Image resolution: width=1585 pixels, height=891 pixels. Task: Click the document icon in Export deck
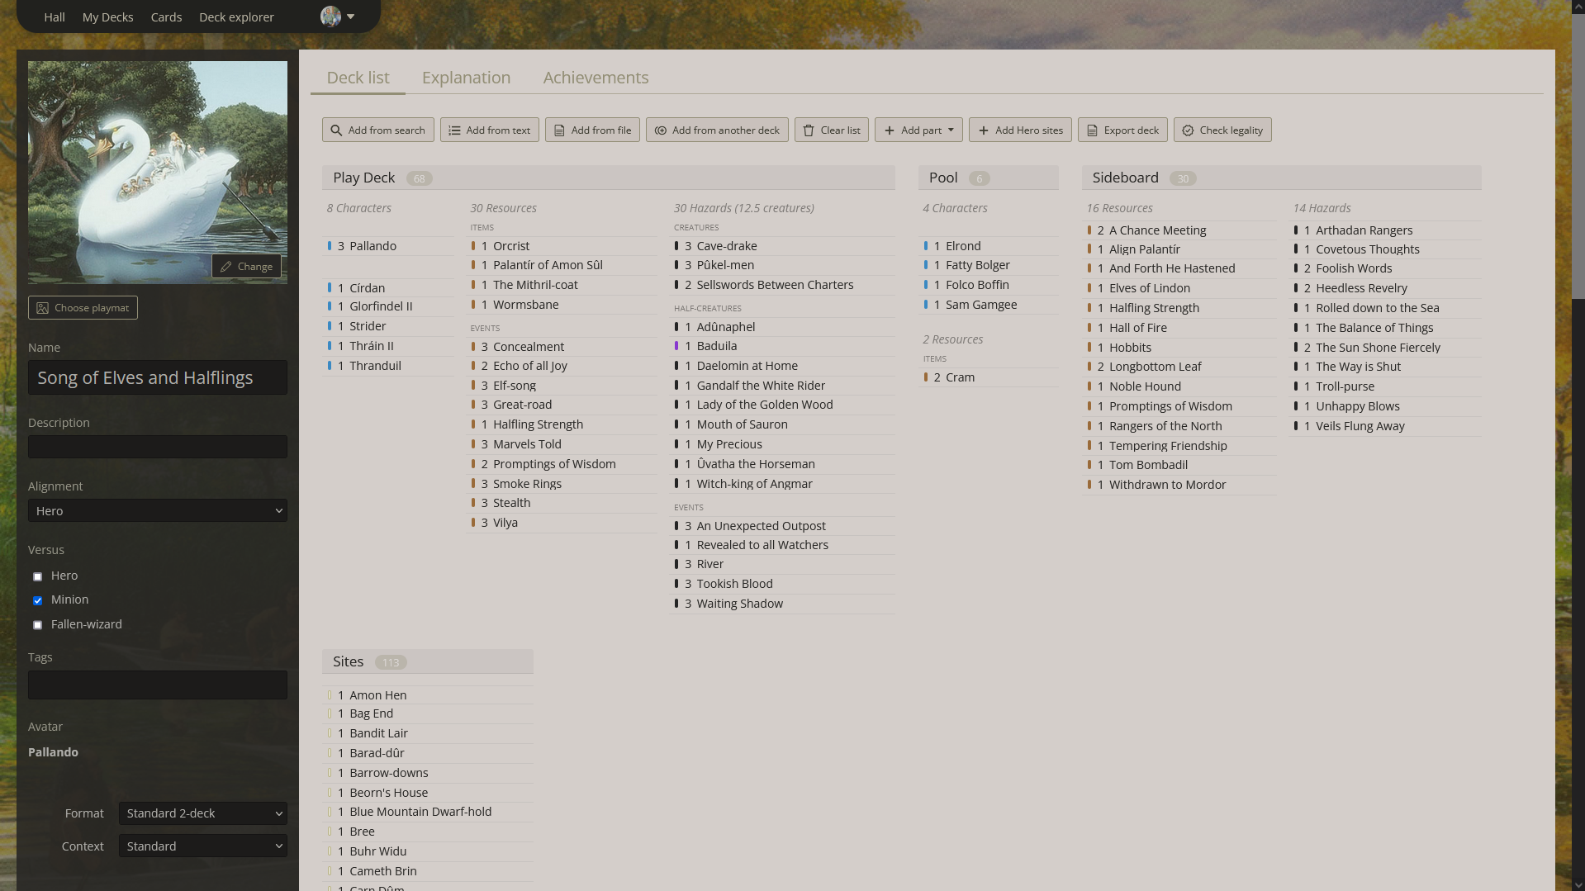(1092, 130)
